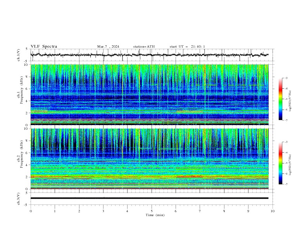This screenshot has width=307, height=237.
Task: Click the "-3" tick on ch.1 colorbar
Action: 286,78
